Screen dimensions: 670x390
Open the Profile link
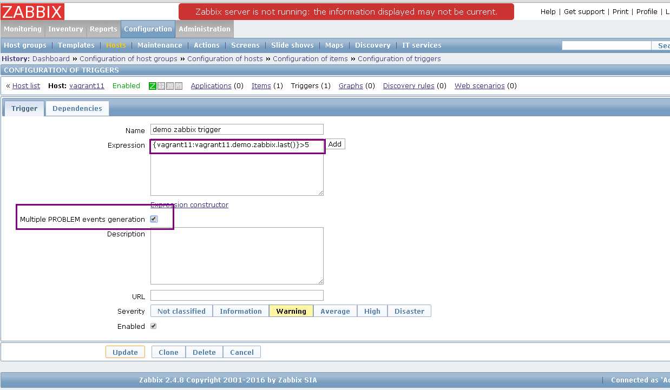click(647, 11)
